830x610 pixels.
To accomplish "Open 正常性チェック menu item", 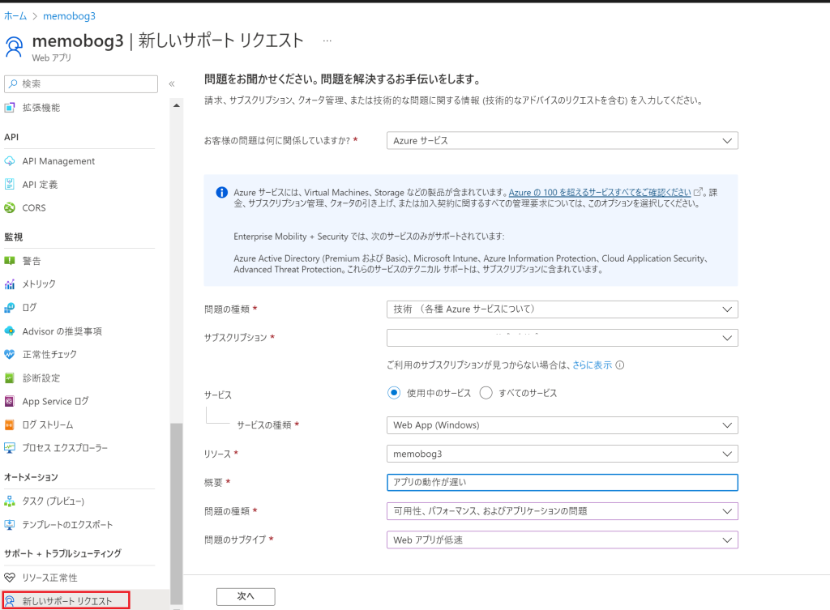I will click(49, 355).
